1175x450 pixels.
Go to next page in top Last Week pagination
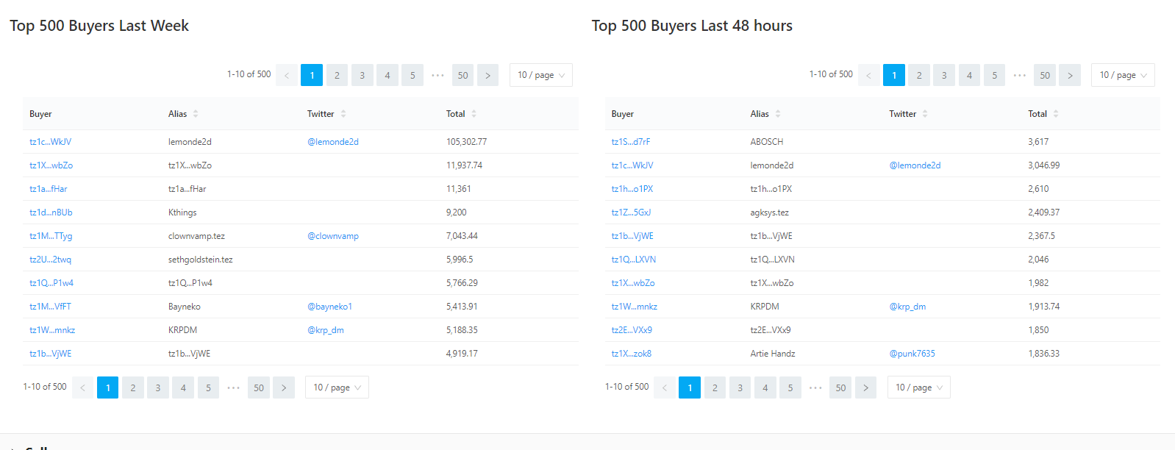coord(488,75)
